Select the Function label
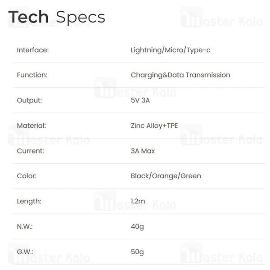The image size is (270, 270). coord(32,75)
